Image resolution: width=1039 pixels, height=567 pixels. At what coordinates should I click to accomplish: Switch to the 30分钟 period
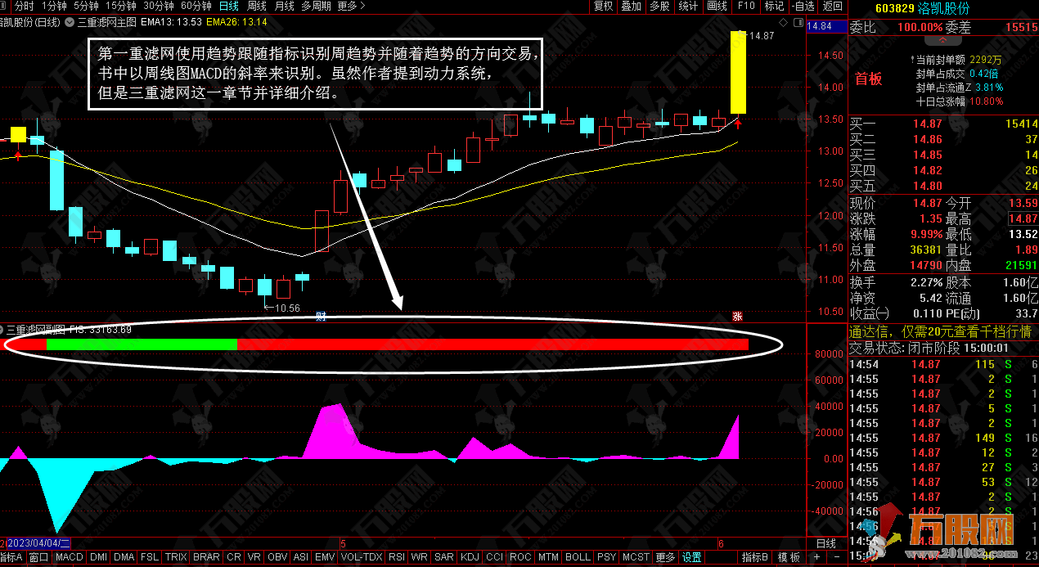159,6
